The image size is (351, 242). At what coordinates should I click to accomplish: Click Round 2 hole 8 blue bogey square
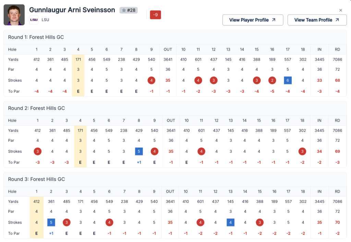(x=139, y=151)
